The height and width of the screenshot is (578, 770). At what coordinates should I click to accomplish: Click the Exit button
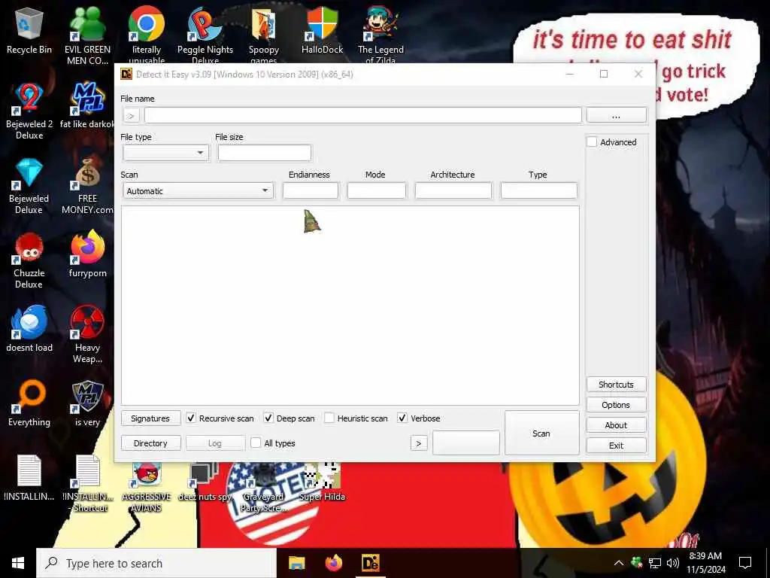[x=617, y=446]
